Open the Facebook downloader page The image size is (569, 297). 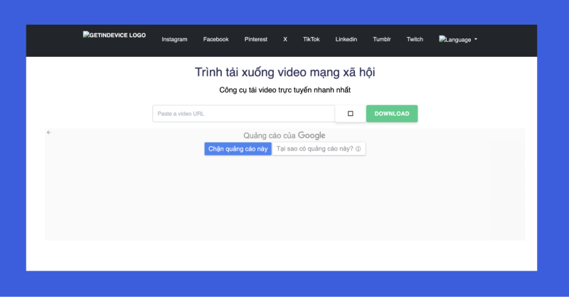coord(216,39)
